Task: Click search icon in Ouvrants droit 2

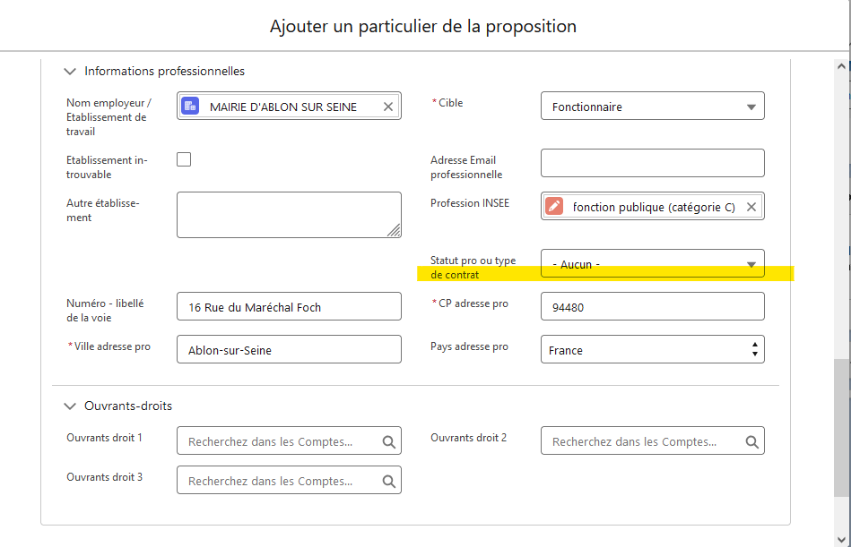Action: pyautogui.click(x=752, y=441)
